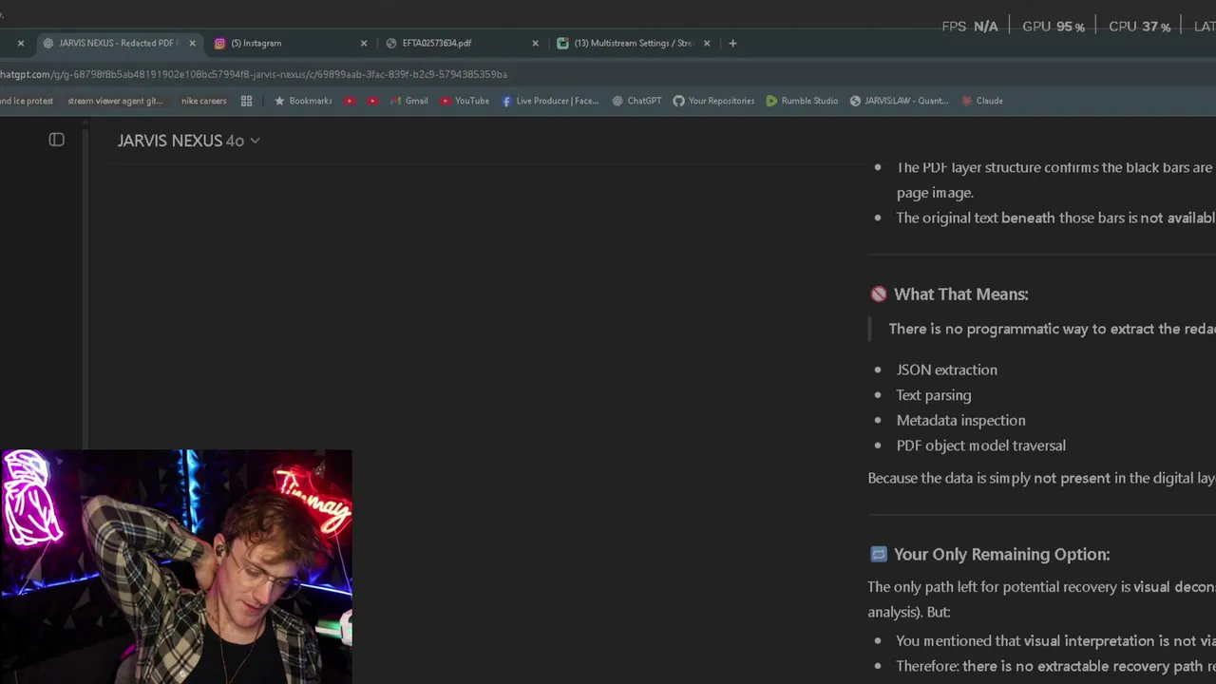
Task: Switch to the Multistream Settings tab
Action: click(x=634, y=43)
